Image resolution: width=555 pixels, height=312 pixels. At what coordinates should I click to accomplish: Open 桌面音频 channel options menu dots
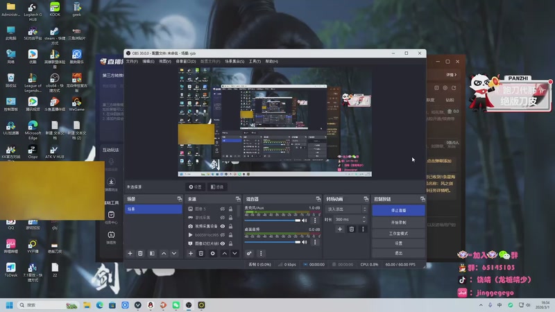point(315,242)
